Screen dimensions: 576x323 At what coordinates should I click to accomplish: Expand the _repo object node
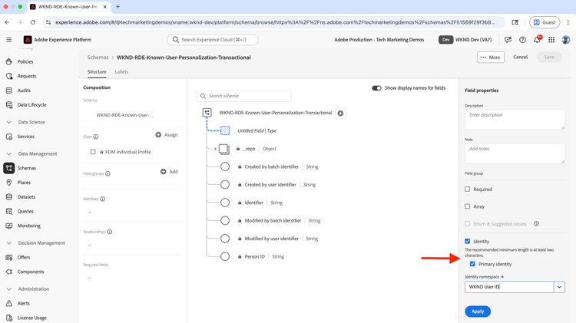pyautogui.click(x=215, y=149)
